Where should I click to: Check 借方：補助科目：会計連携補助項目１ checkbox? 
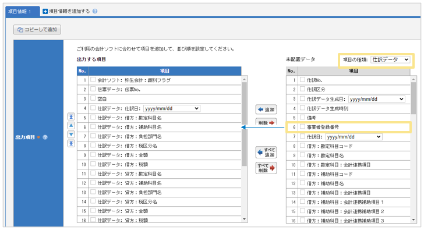click(302, 201)
